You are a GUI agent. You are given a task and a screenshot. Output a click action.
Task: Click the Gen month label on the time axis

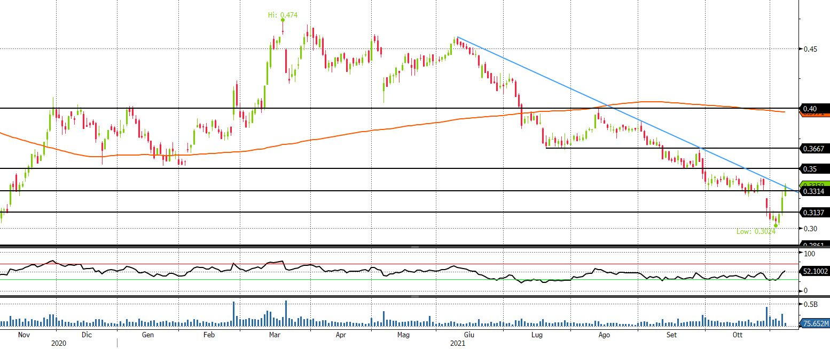tap(148, 335)
